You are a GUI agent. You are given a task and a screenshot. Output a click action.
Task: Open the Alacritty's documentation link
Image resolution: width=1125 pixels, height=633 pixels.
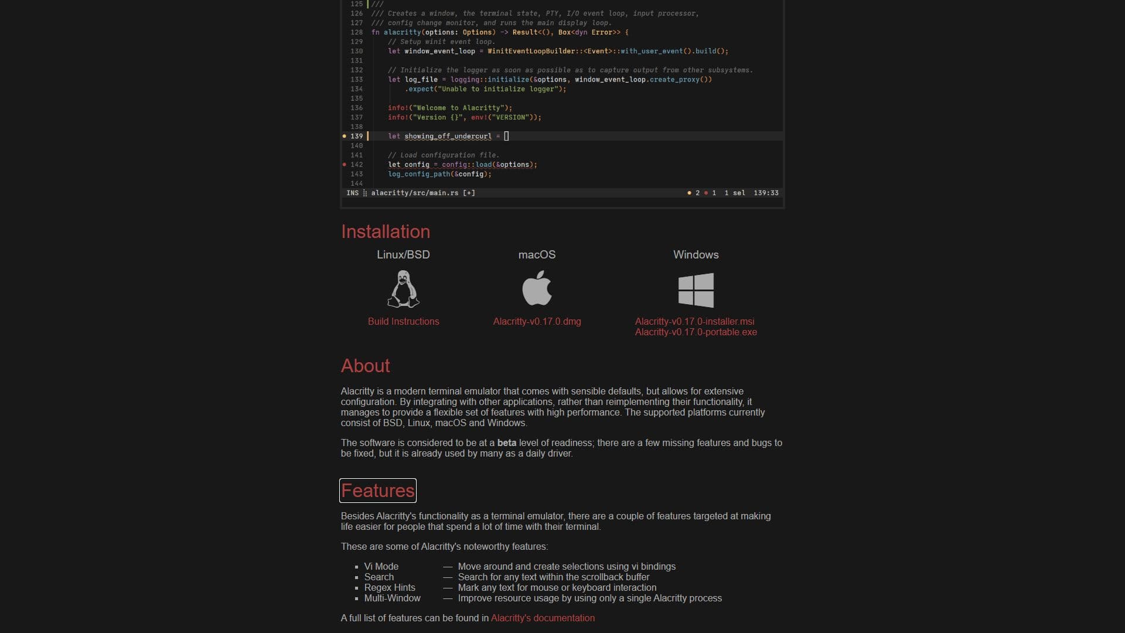coord(543,618)
